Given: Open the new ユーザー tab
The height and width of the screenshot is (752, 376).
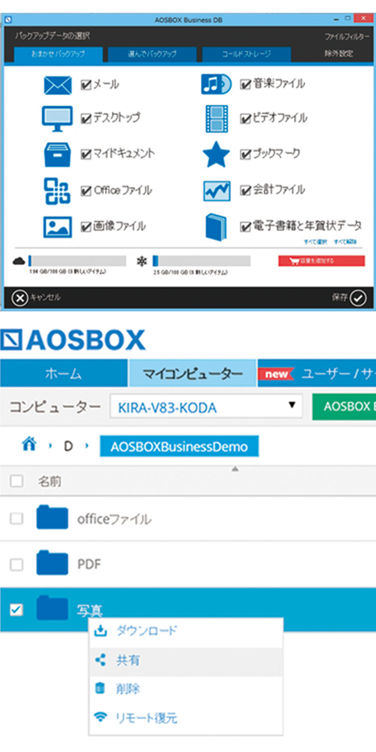Looking at the screenshot, I should pyautogui.click(x=317, y=373).
